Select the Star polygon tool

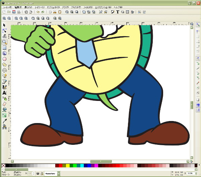click(4, 65)
